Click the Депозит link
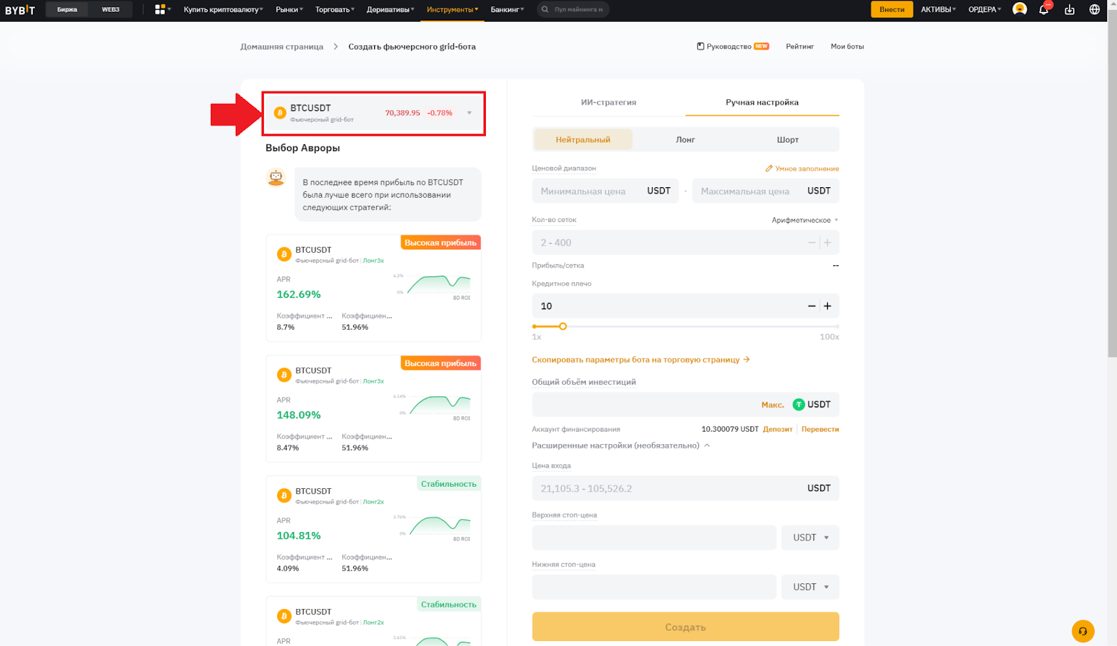Screen dimensions: 1117x646 pyautogui.click(x=777, y=428)
